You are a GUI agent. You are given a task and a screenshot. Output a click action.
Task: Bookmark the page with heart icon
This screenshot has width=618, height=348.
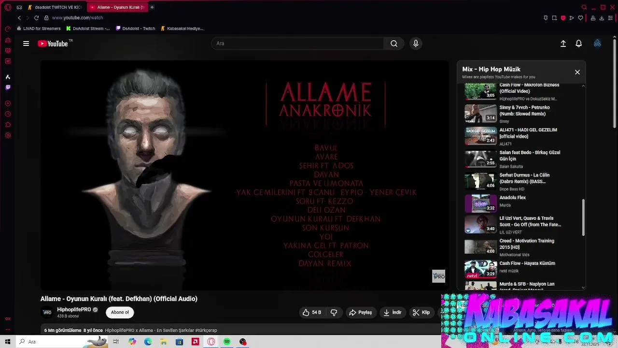click(x=580, y=18)
